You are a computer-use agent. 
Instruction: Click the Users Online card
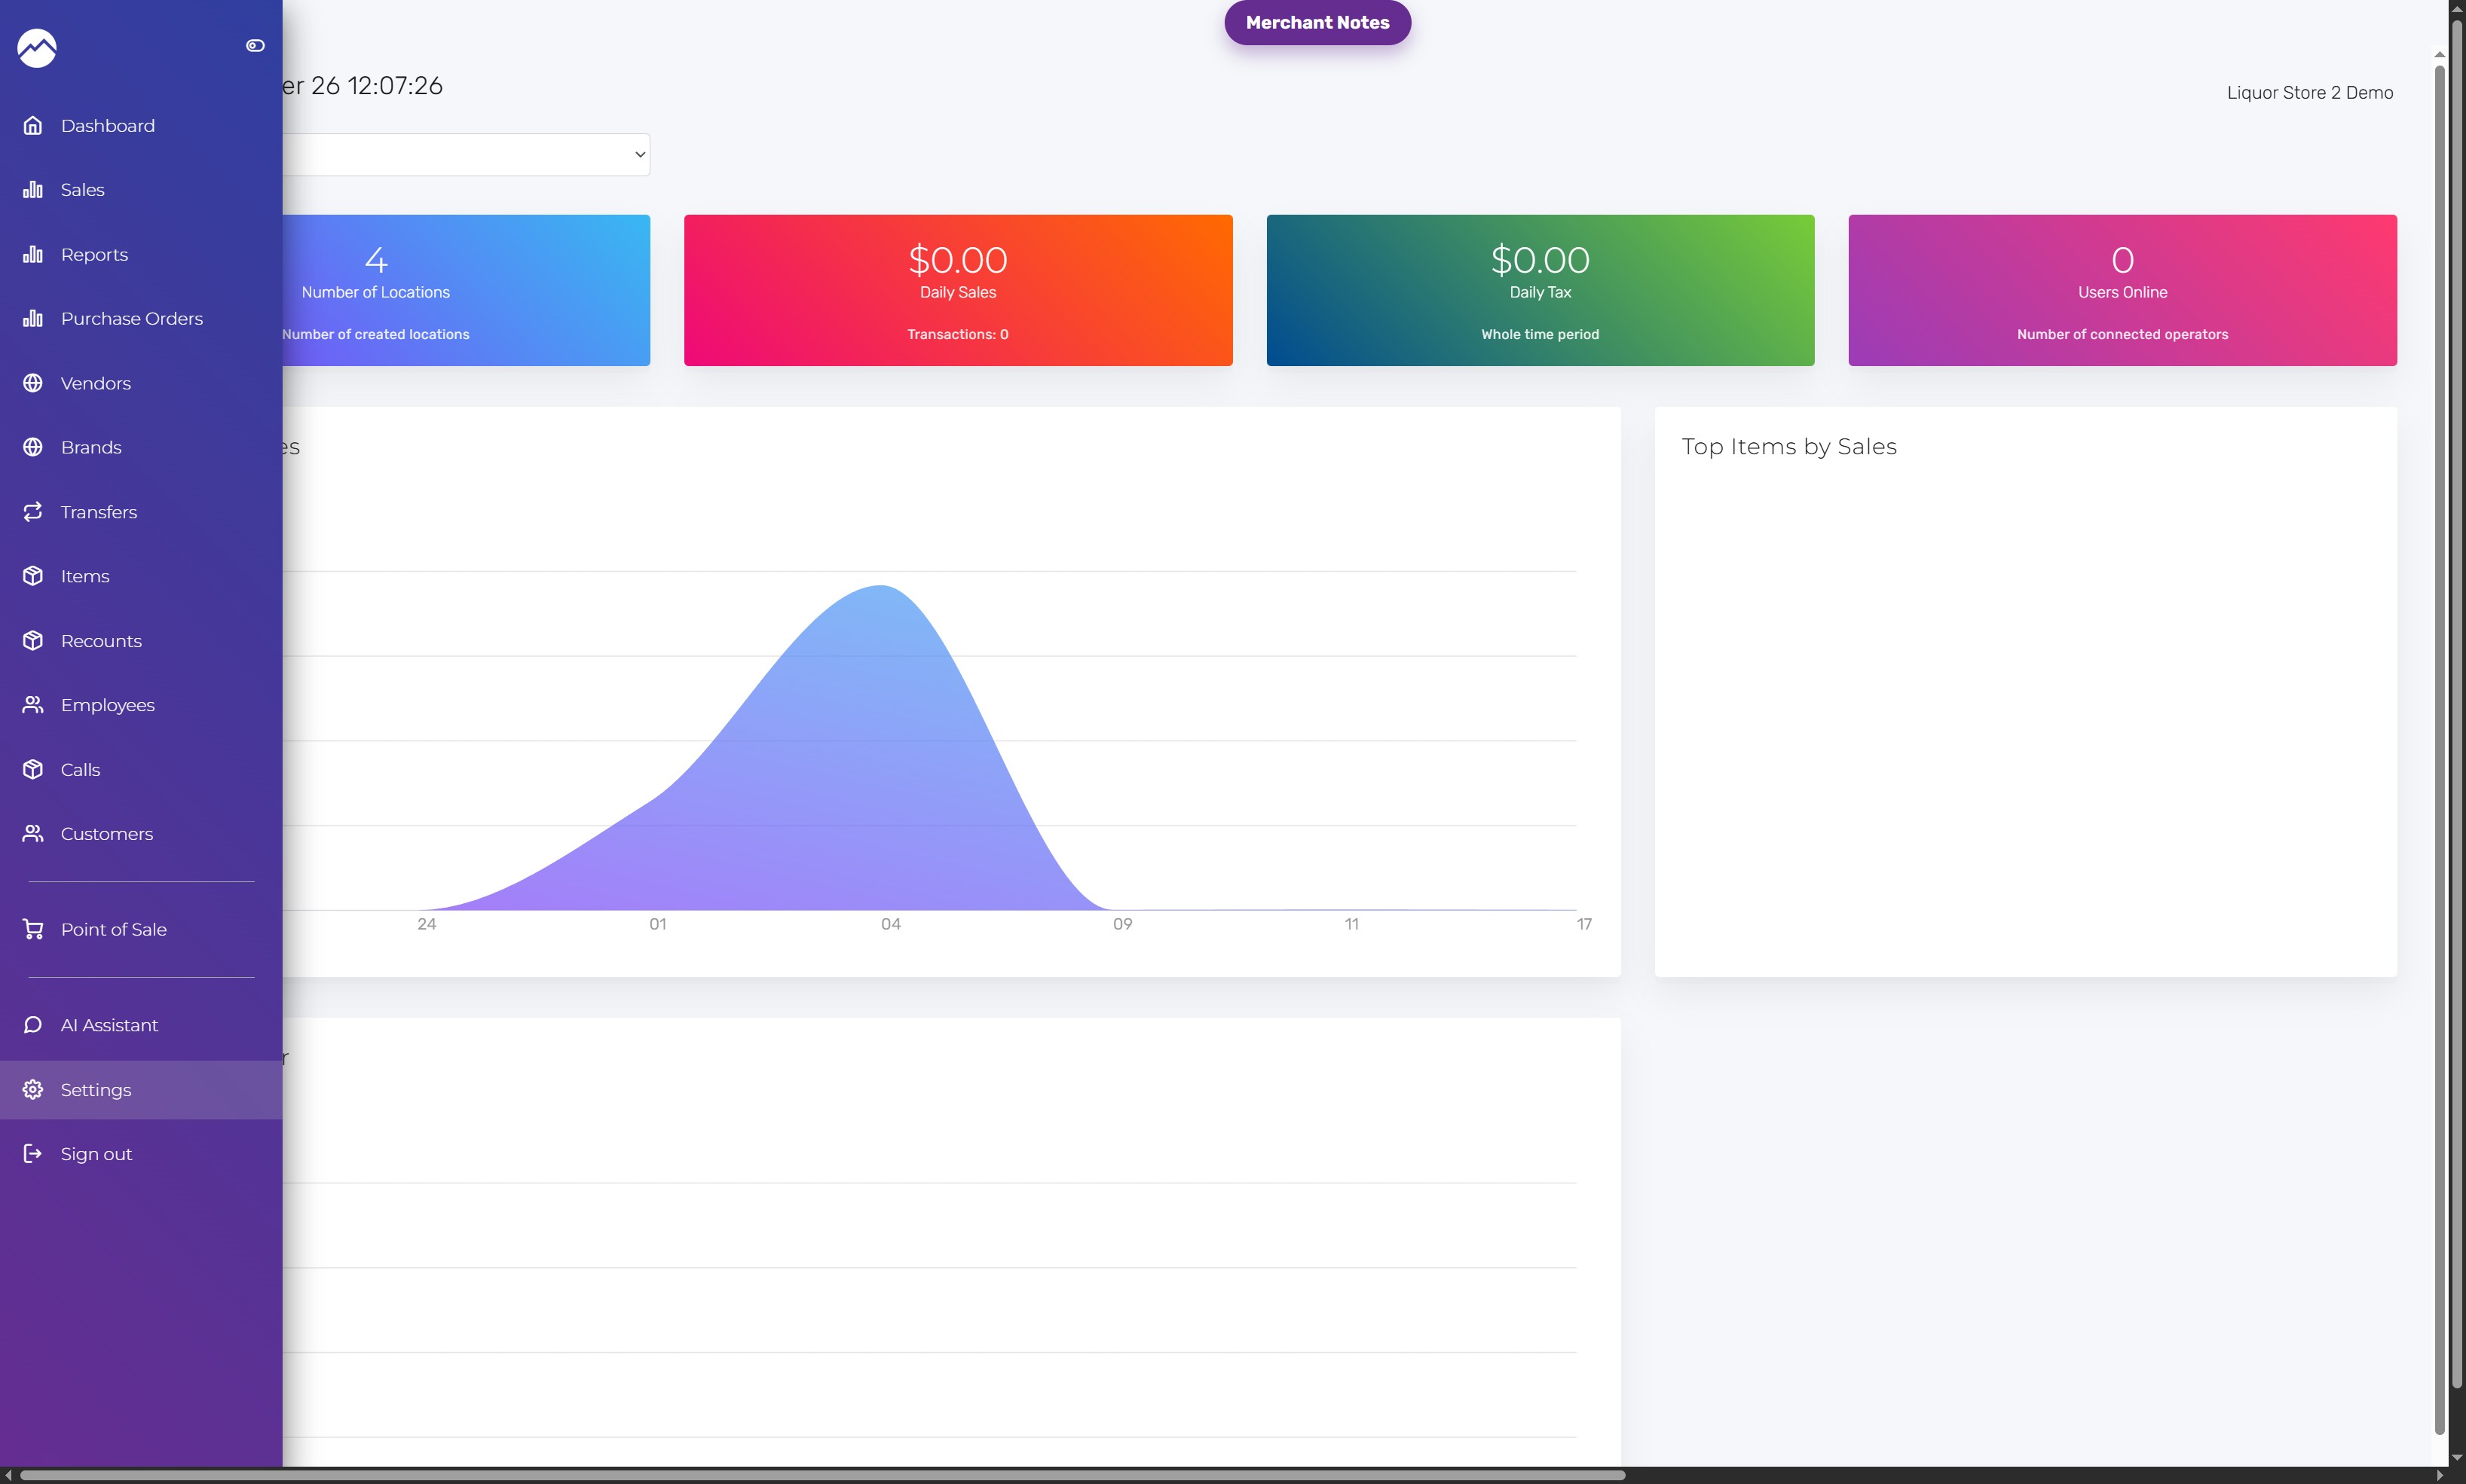(2122, 290)
